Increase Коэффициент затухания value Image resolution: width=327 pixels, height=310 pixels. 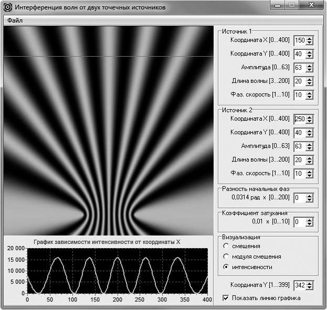tap(310, 220)
